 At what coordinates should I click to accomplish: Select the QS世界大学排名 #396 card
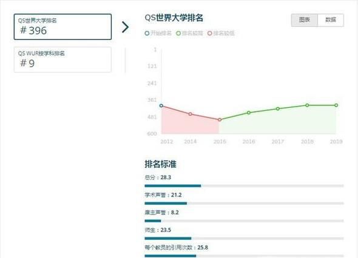(x=62, y=27)
